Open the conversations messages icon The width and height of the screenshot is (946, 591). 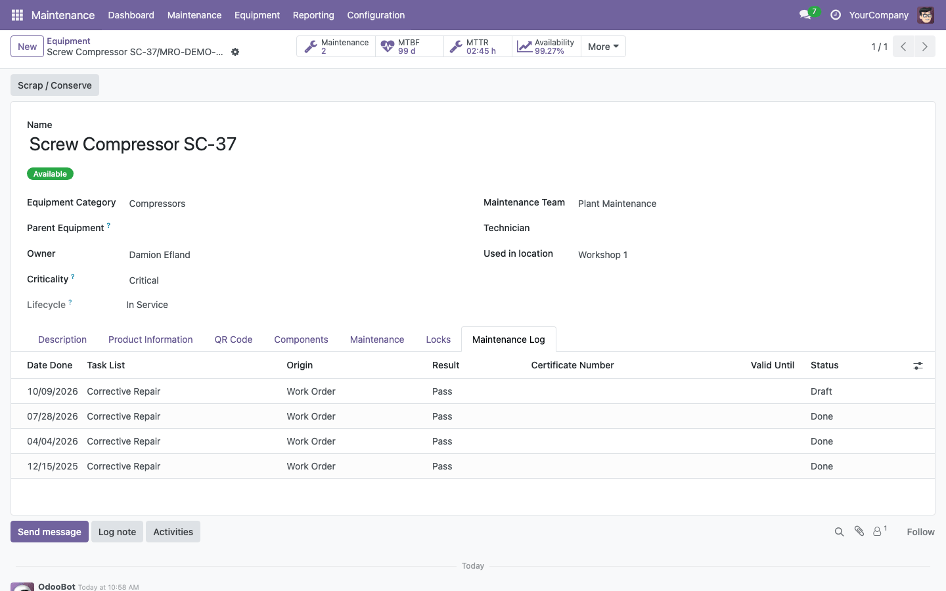(805, 14)
